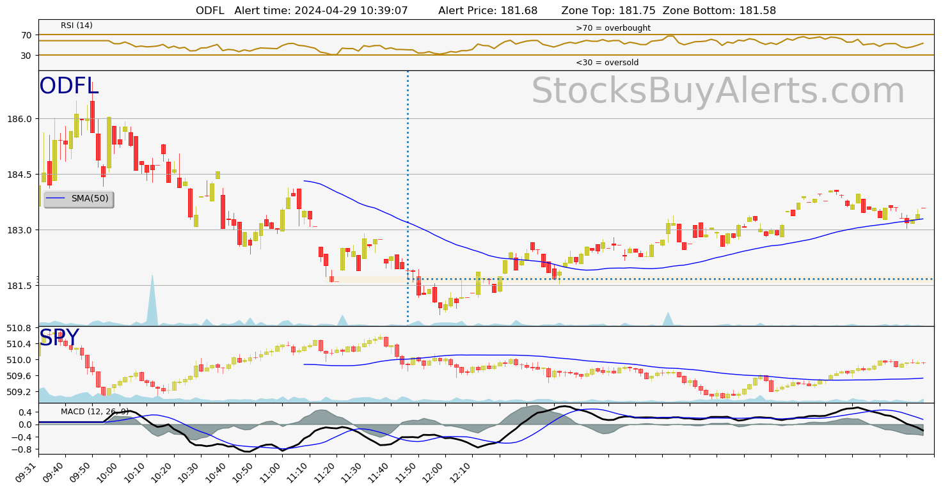Click the 11:00 time axis label

coord(271,471)
